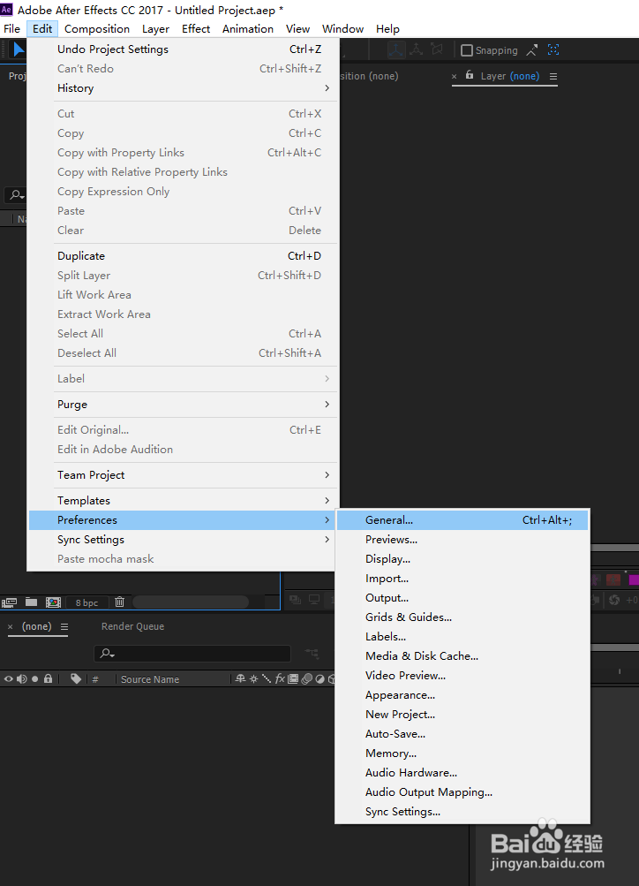Expand the Templates submenu

click(x=184, y=501)
